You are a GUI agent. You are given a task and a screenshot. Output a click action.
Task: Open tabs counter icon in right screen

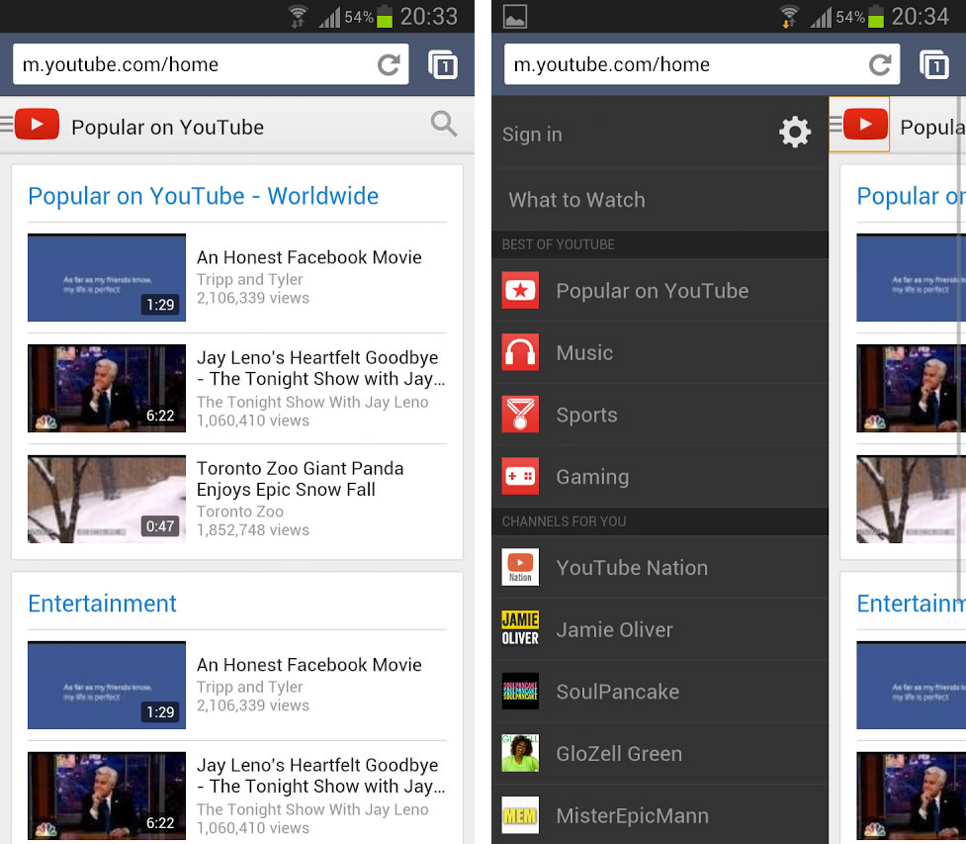coord(934,64)
